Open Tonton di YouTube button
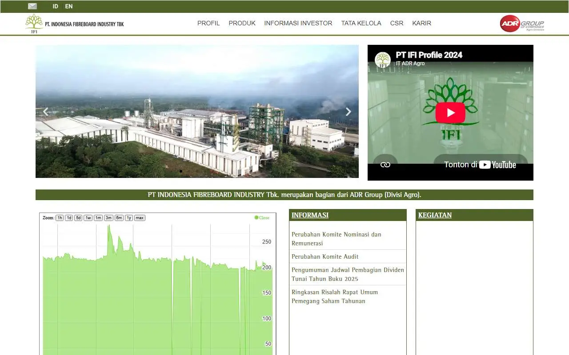 pyautogui.click(x=480, y=165)
